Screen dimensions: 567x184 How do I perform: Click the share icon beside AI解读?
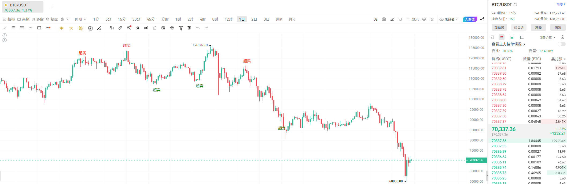click(x=482, y=19)
